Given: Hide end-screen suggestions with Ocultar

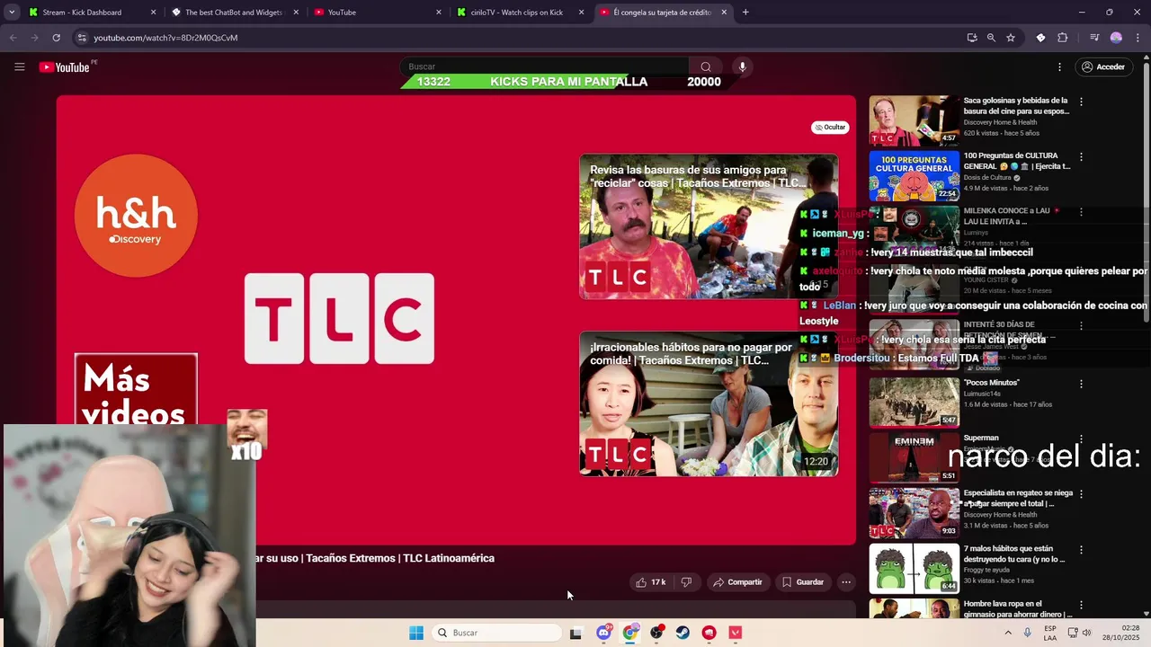Looking at the screenshot, I should point(830,128).
